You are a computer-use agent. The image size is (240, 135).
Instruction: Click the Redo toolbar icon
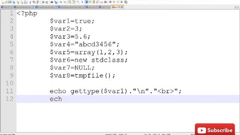point(46,2)
